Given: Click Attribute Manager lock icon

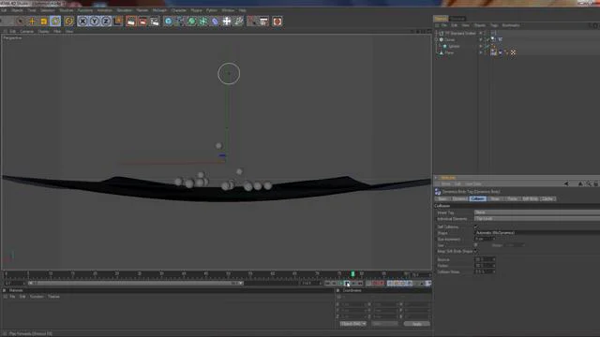Looking at the screenshot, I should (x=596, y=183).
